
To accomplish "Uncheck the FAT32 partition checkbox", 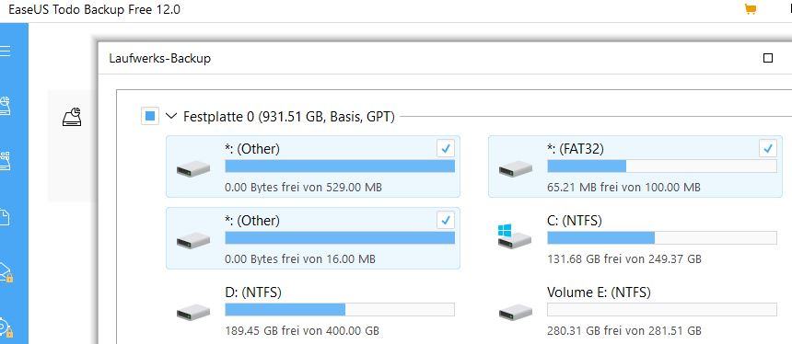I will click(x=767, y=148).
